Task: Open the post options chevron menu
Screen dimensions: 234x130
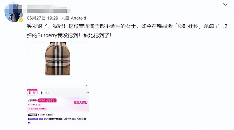Action: [225, 4]
